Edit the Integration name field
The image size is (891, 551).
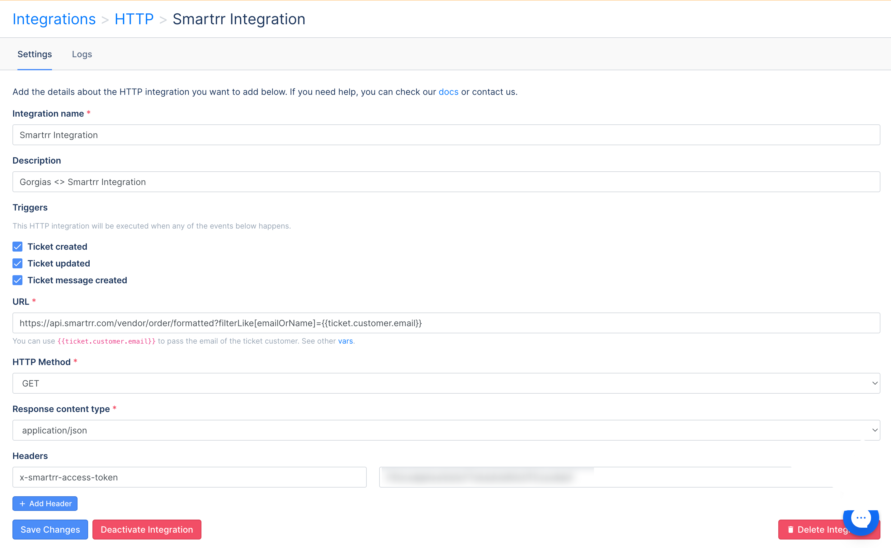[446, 135]
